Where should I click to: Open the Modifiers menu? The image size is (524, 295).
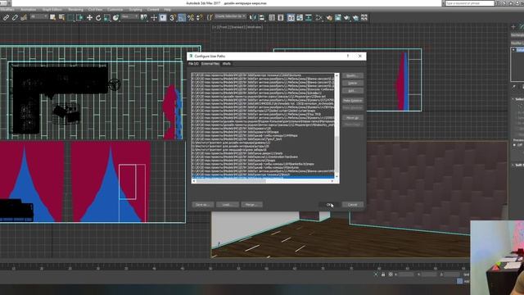click(x=7, y=9)
